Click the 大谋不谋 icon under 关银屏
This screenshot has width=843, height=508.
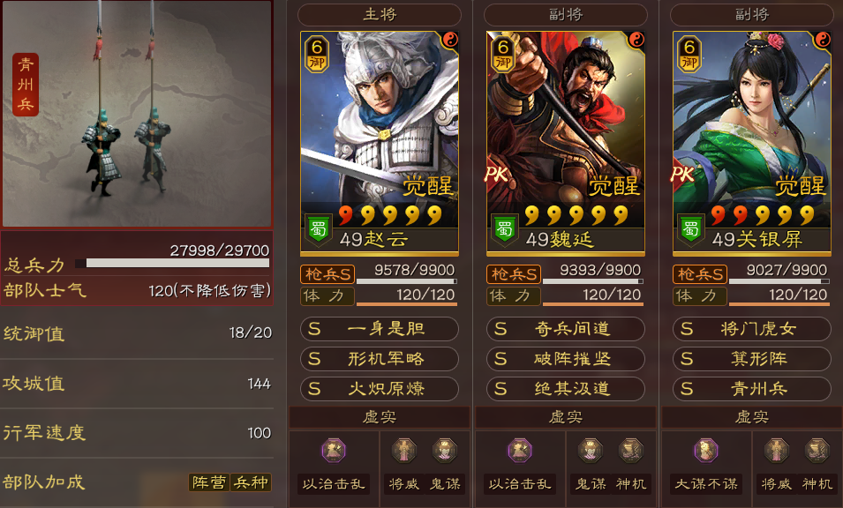[x=706, y=451]
